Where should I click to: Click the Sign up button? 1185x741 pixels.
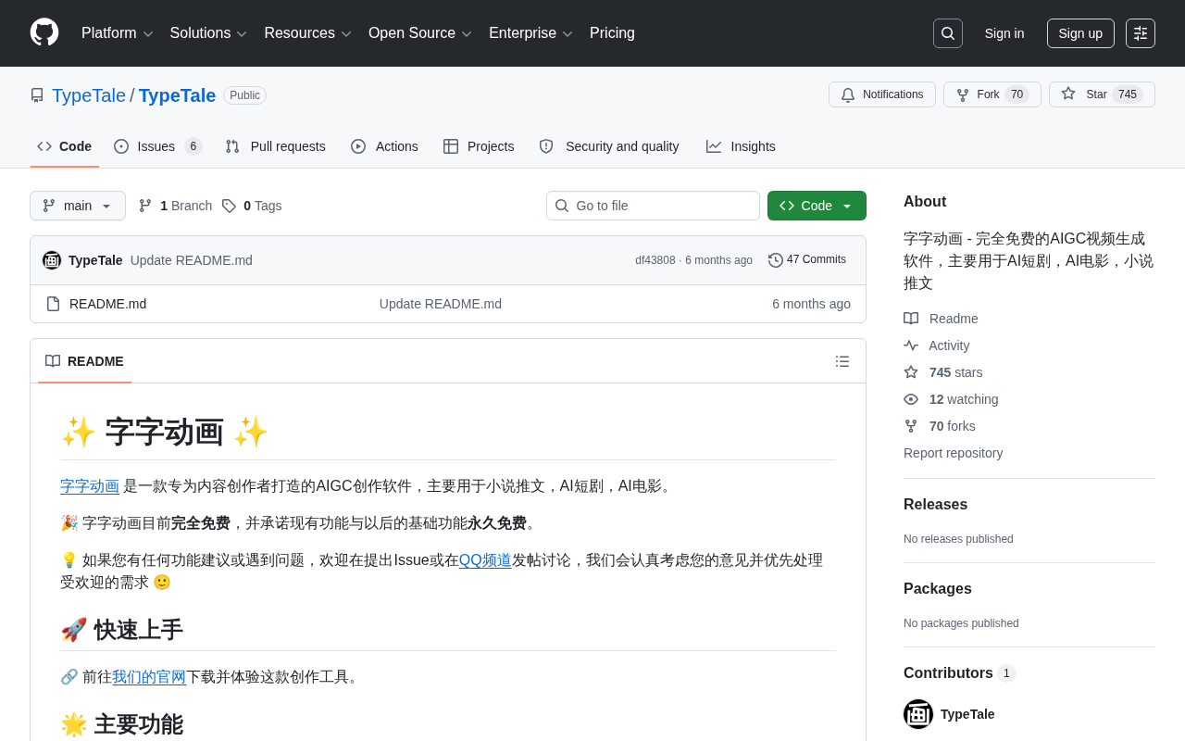coord(1080,33)
